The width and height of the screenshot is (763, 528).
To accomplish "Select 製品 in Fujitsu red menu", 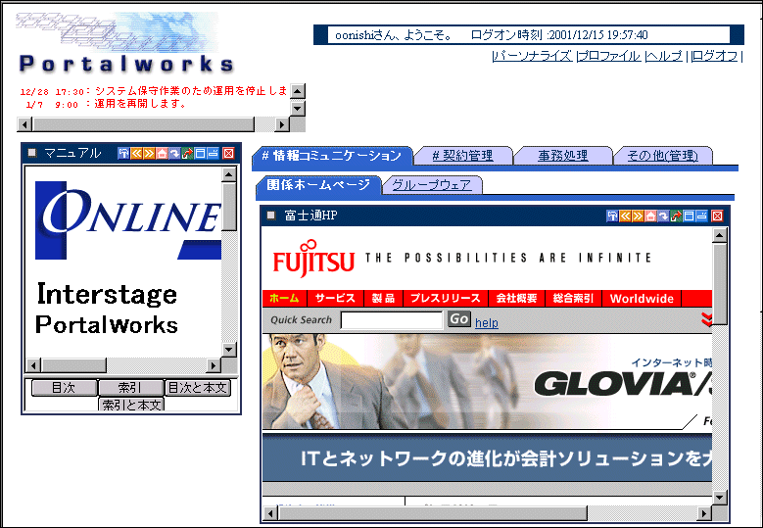I will (x=383, y=299).
